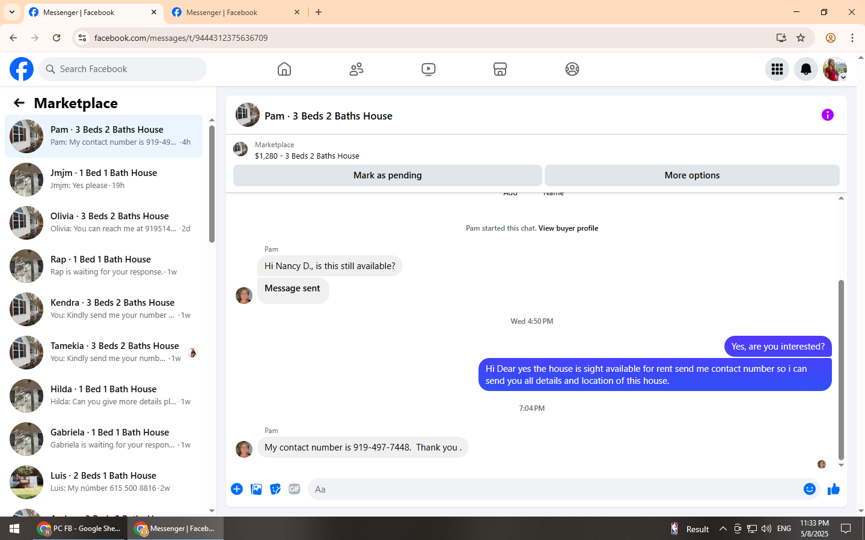The image size is (865, 540).
Task: Open the taskbar clock and date
Action: coord(815,529)
